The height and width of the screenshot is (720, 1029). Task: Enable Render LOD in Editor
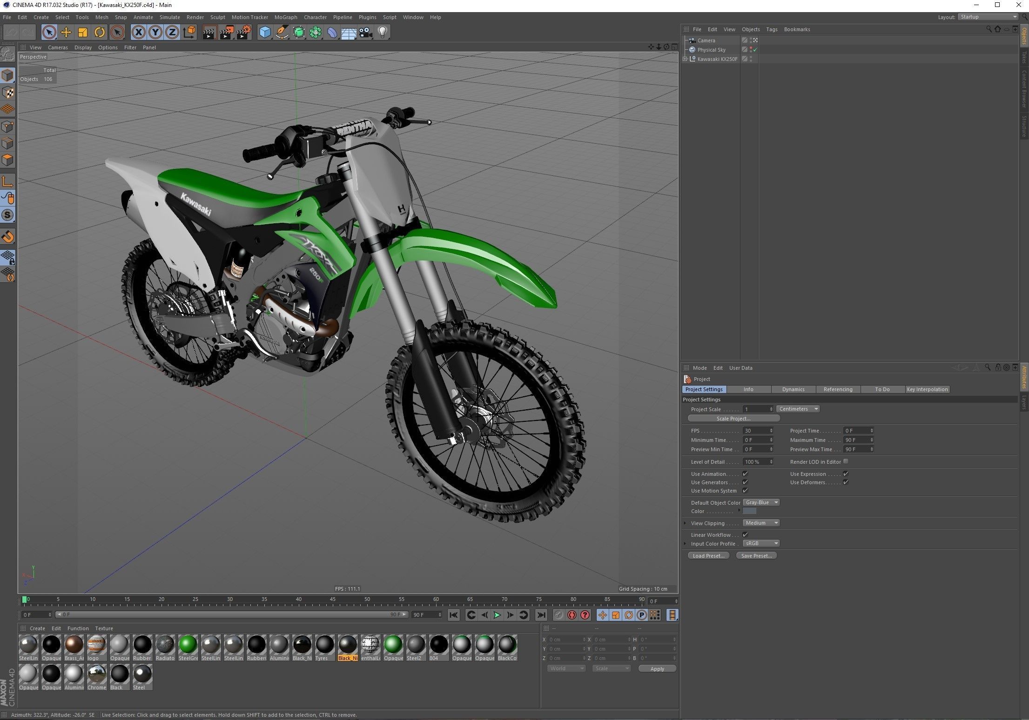(x=846, y=461)
